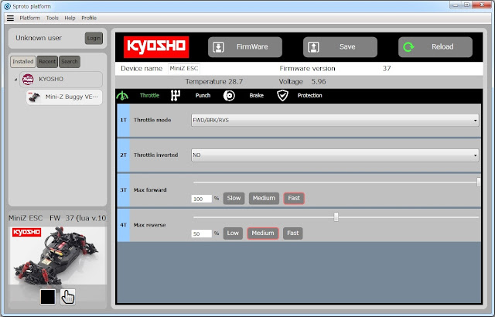Image resolution: width=495 pixels, height=317 pixels.
Task: Set Max reverse to Fast
Action: tap(292, 233)
